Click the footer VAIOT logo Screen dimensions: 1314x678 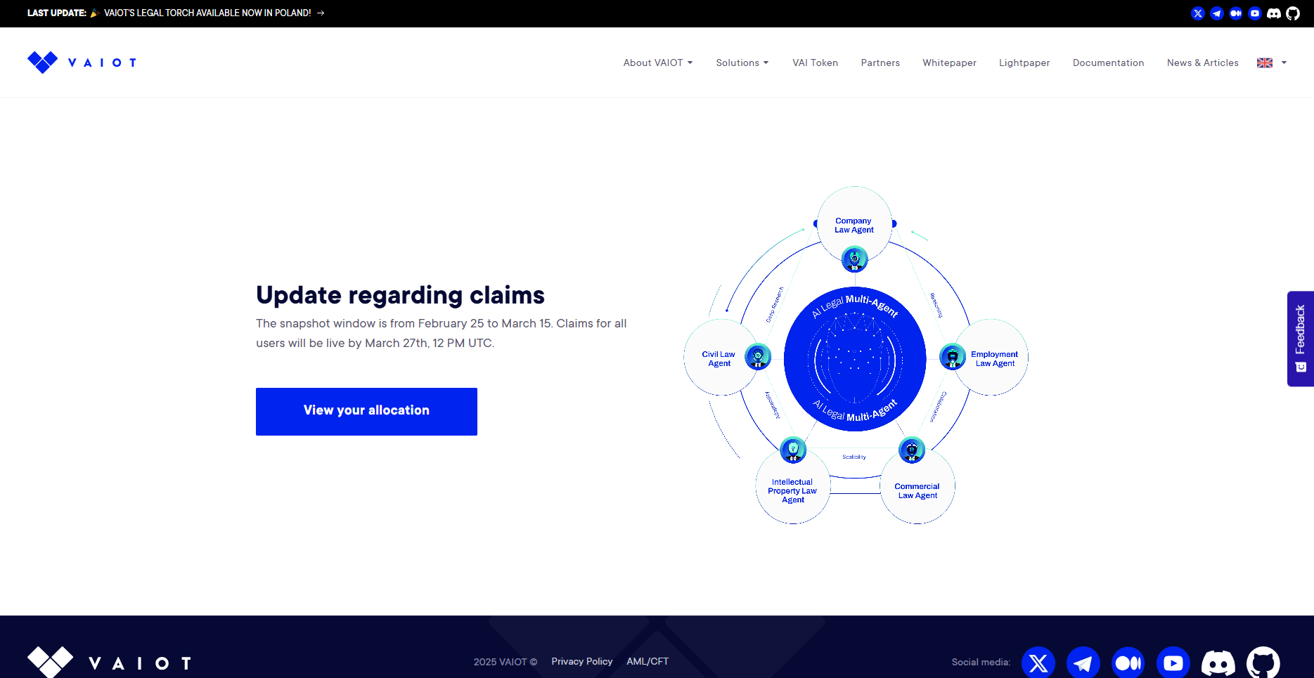point(110,663)
